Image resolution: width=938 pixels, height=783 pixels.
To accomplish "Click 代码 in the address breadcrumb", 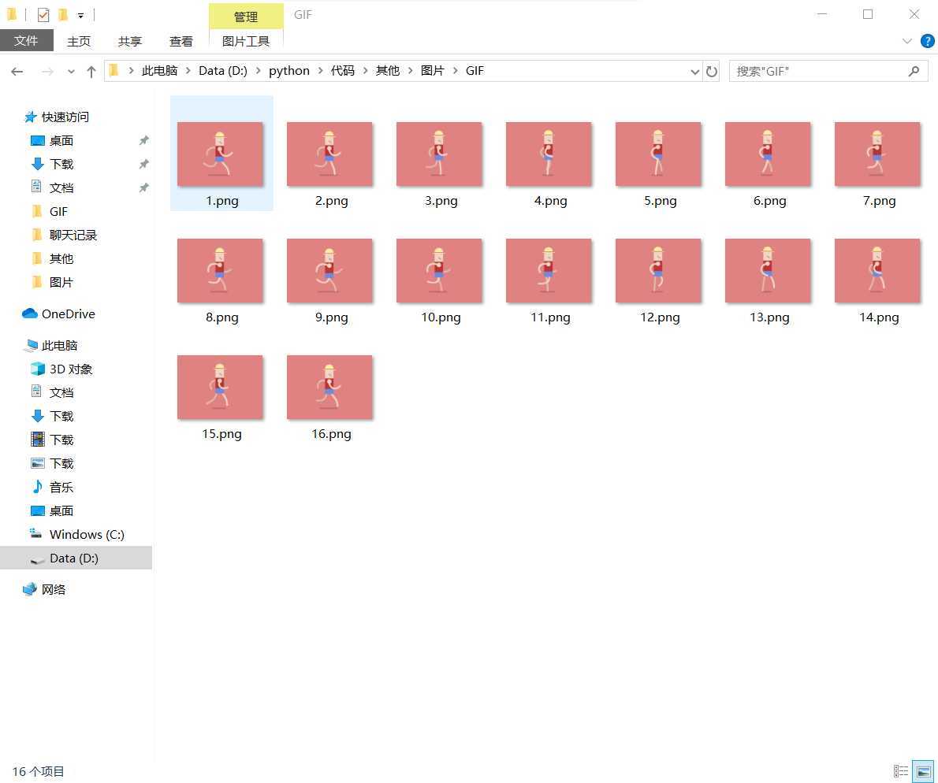I will 343,71.
